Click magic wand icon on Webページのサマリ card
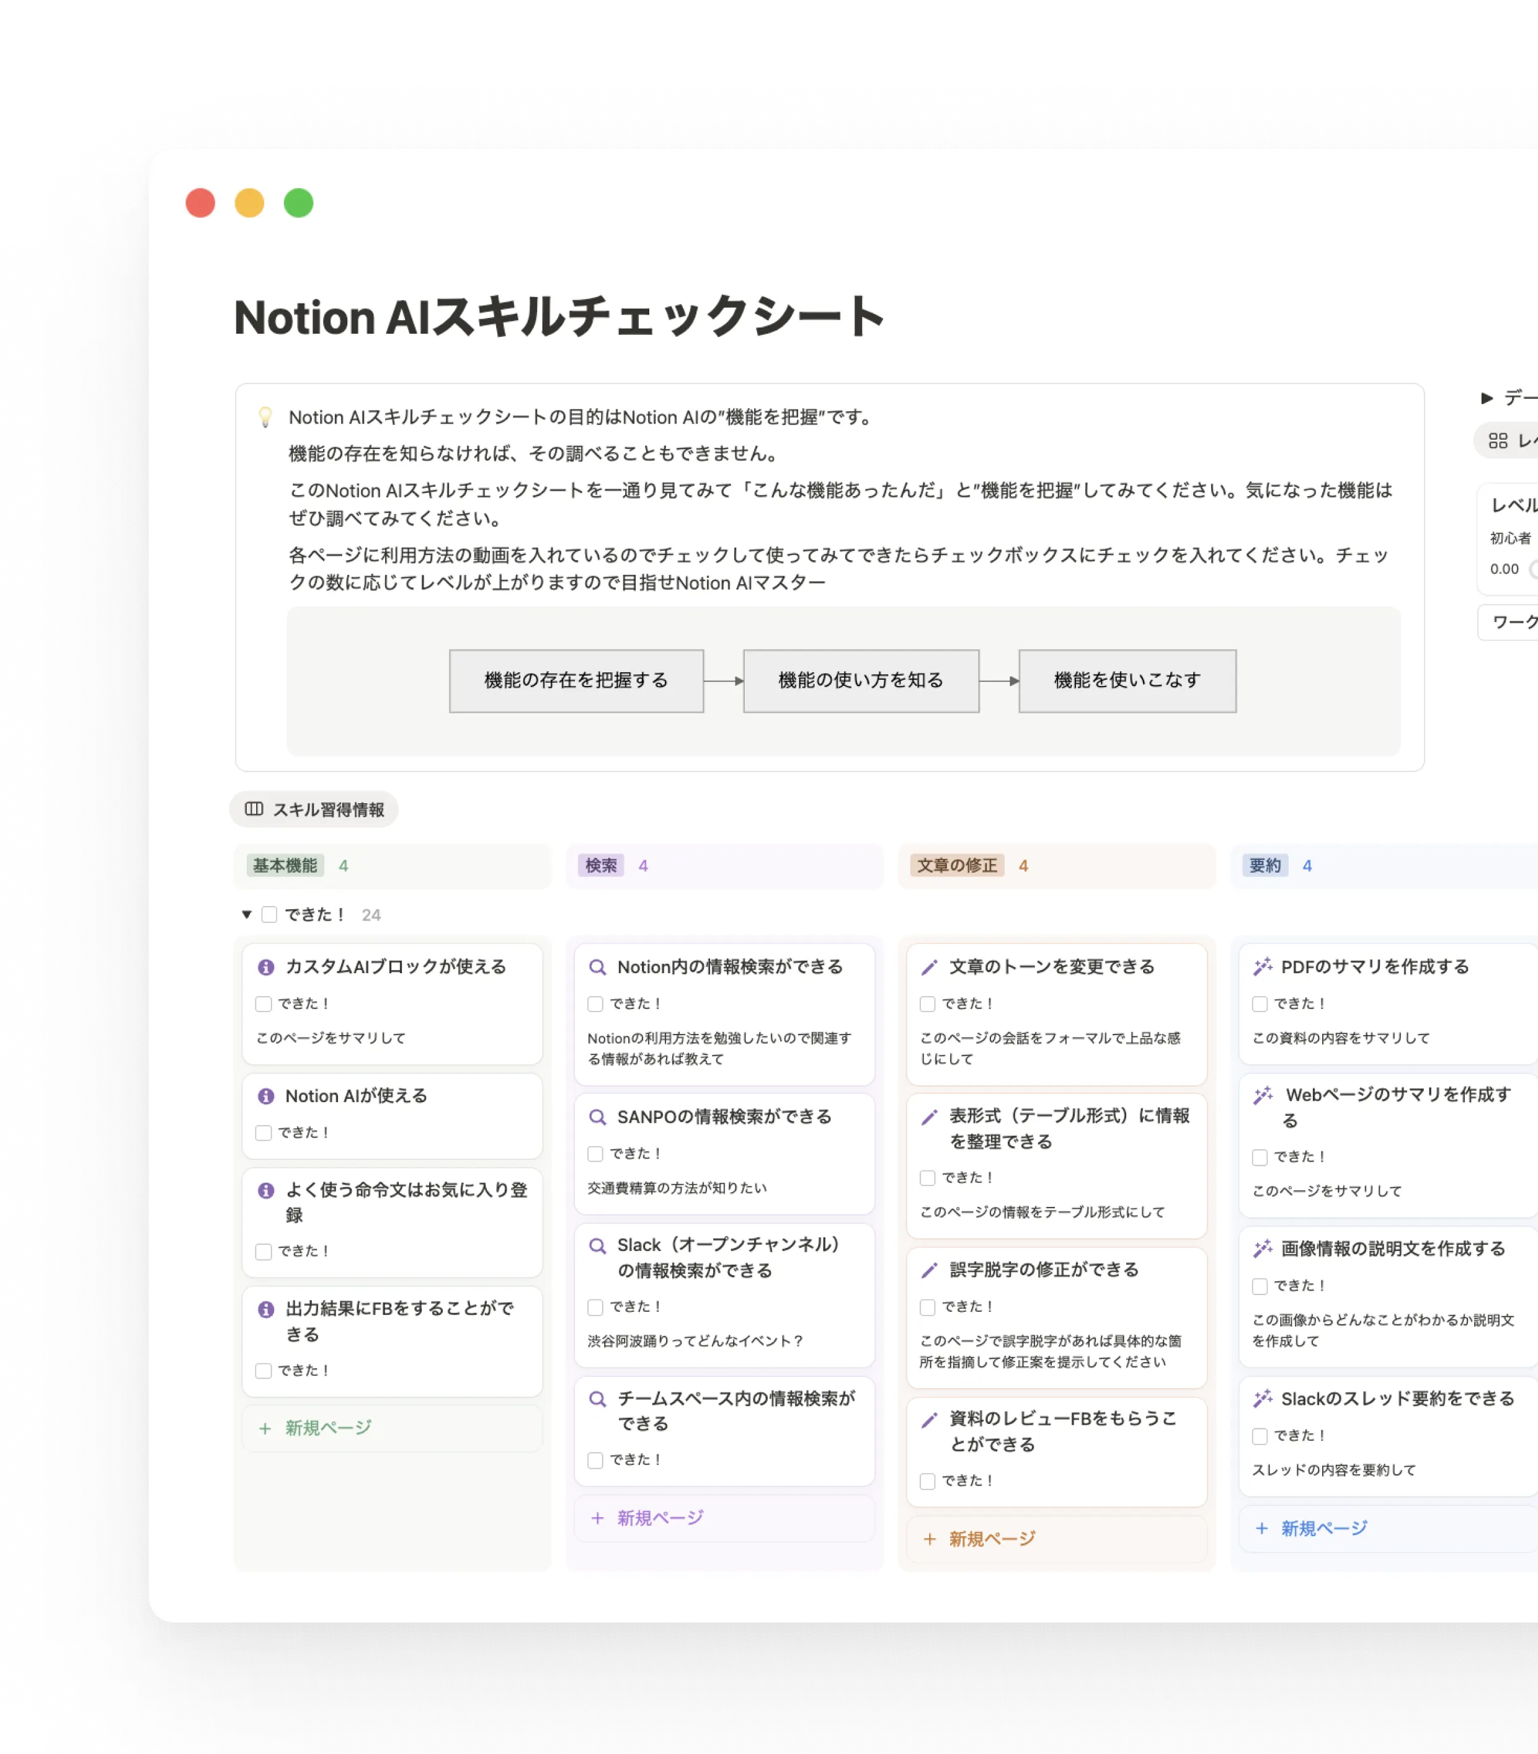 [x=1263, y=1096]
